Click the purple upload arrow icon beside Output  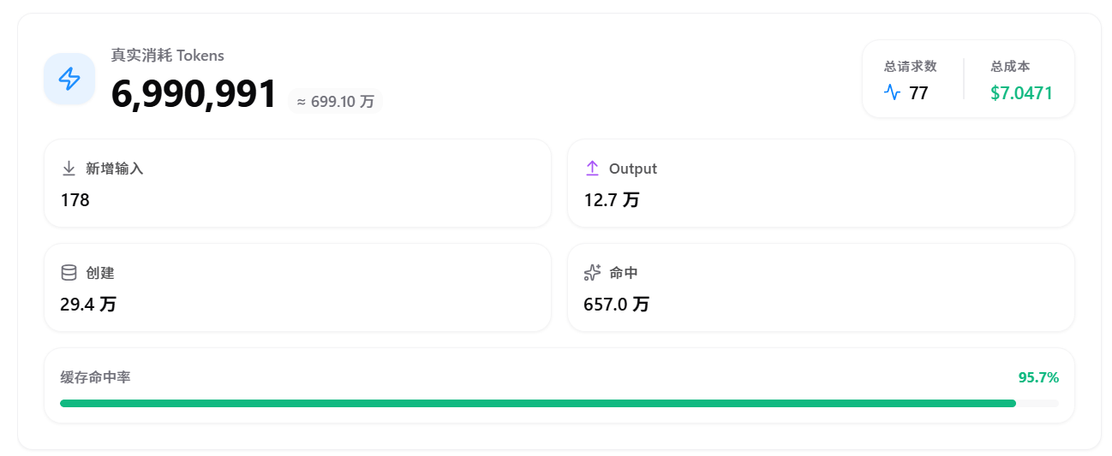pos(592,169)
